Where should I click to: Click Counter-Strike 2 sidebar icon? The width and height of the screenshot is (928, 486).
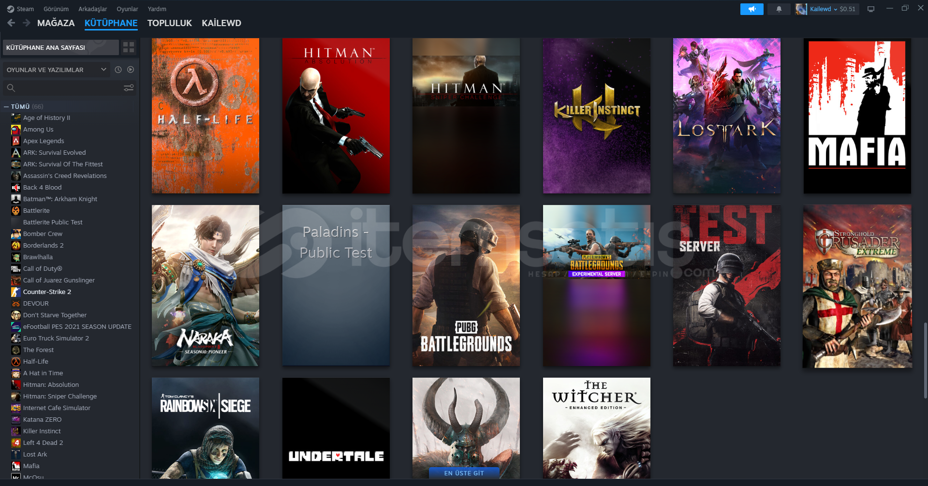(16, 292)
